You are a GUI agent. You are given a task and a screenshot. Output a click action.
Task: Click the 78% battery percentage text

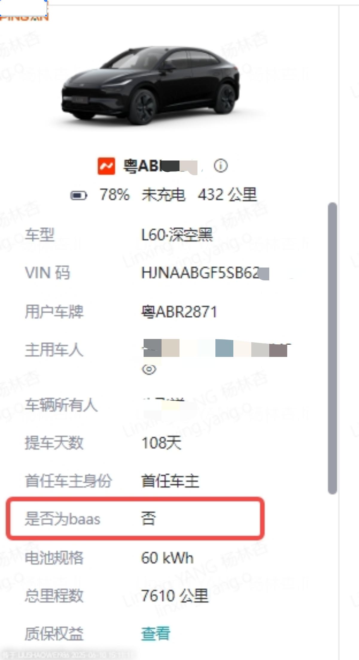click(x=115, y=195)
